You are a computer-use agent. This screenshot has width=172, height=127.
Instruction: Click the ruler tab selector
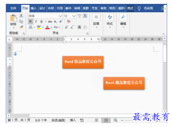[10, 39]
